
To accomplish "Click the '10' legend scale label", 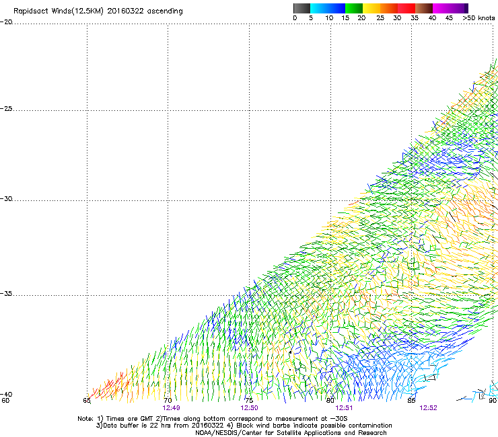I will coord(329,18).
